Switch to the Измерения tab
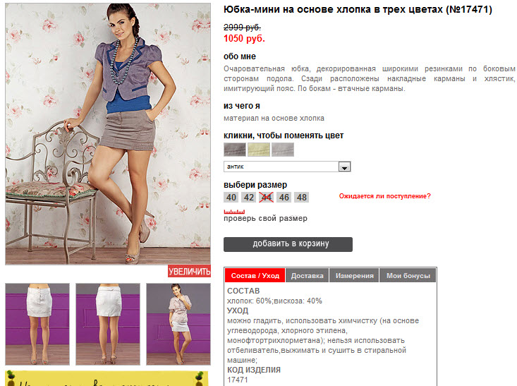 [355, 275]
